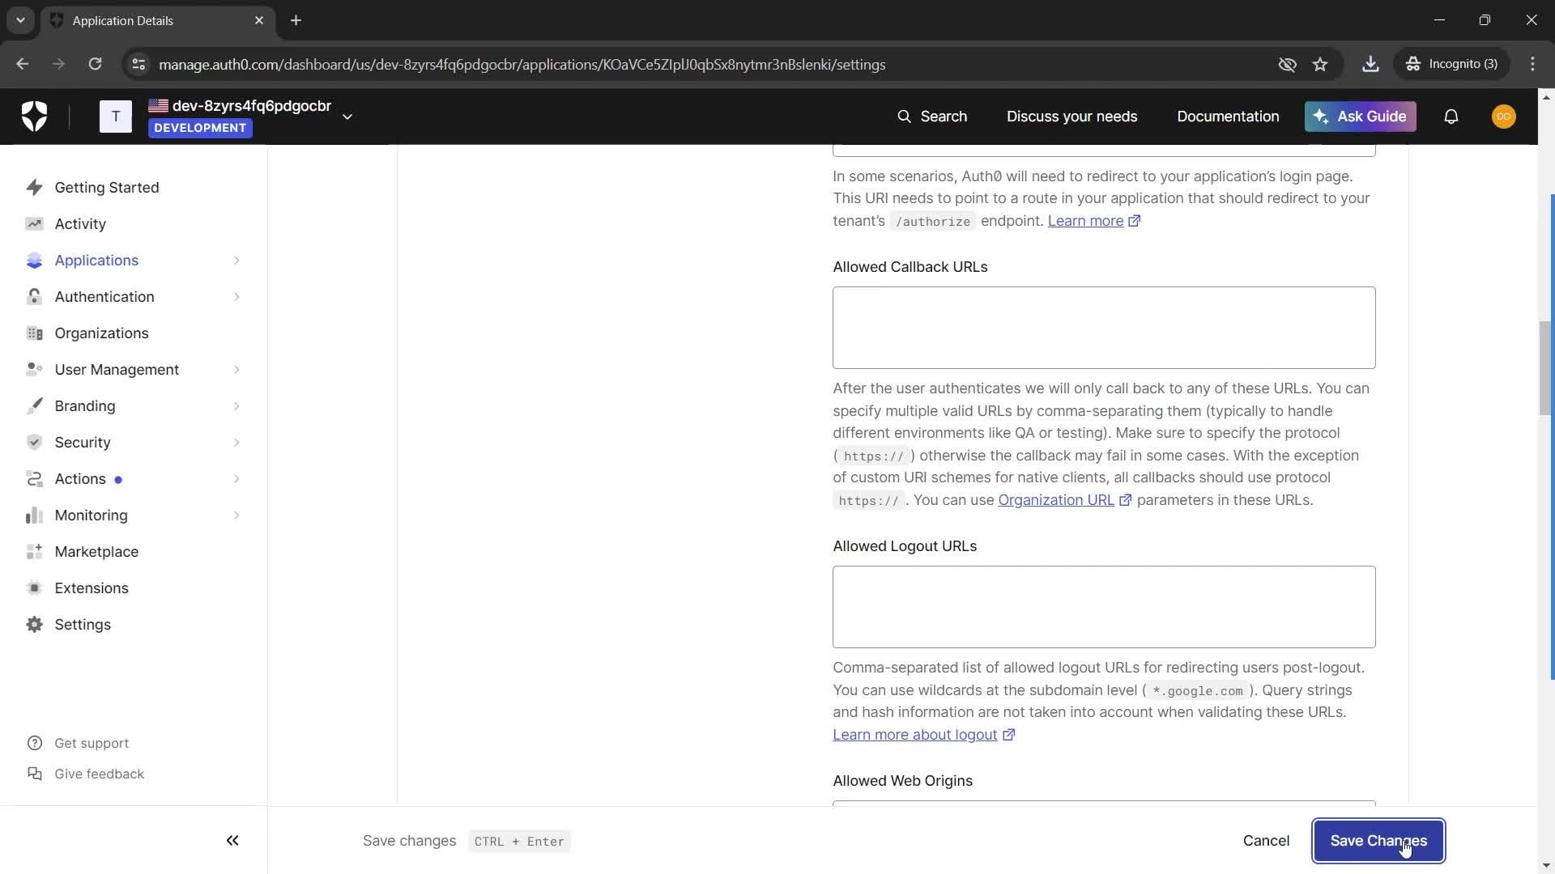Click the Getting Started lightning icon
Image resolution: width=1555 pixels, height=874 pixels.
click(34, 188)
